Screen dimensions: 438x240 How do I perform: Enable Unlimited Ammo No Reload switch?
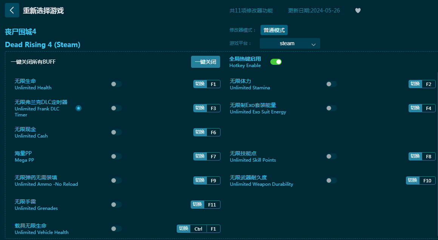click(x=116, y=180)
